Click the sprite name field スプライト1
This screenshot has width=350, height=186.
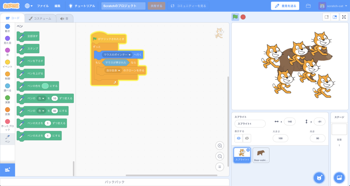(250, 124)
